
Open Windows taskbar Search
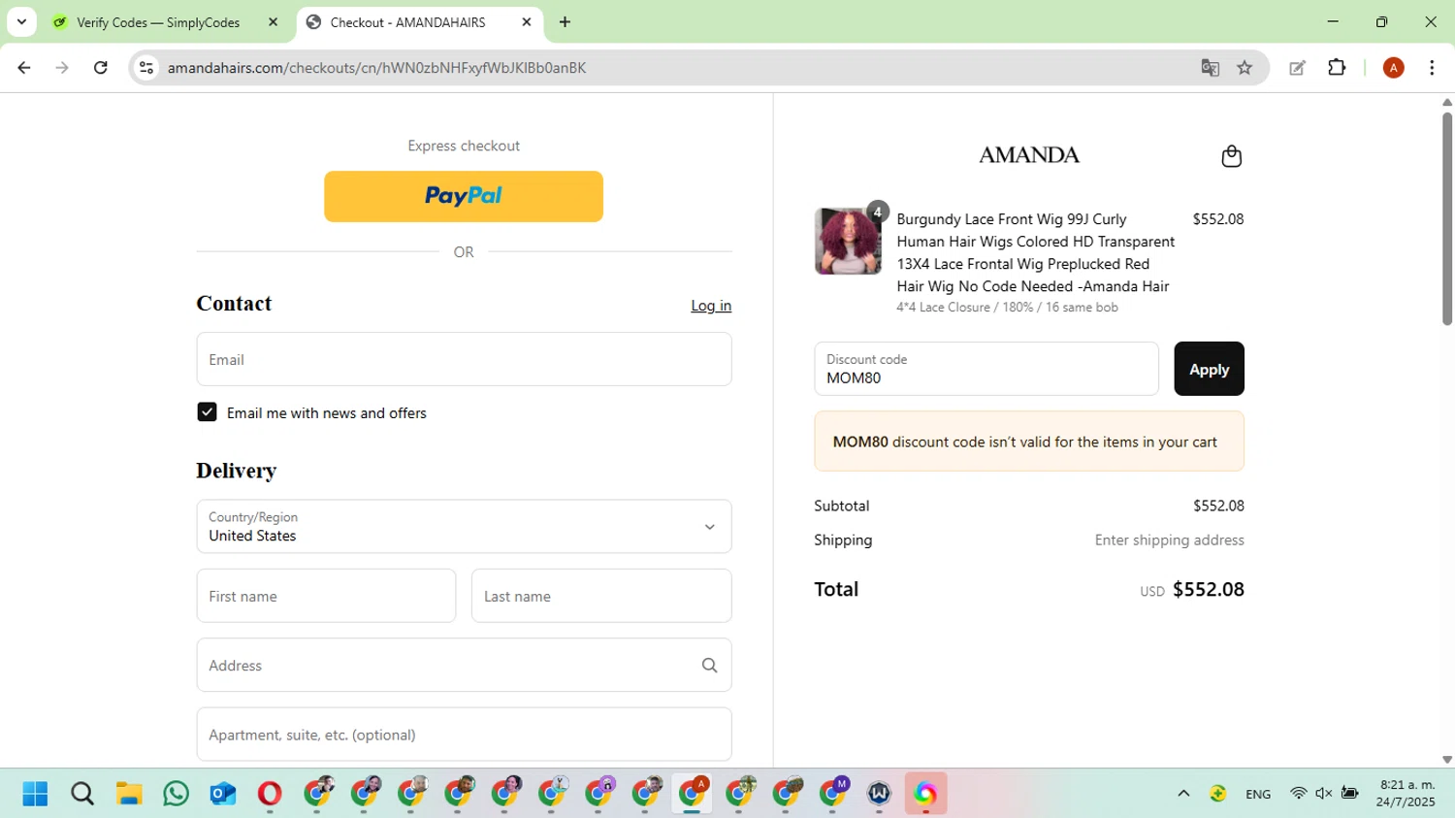(82, 794)
